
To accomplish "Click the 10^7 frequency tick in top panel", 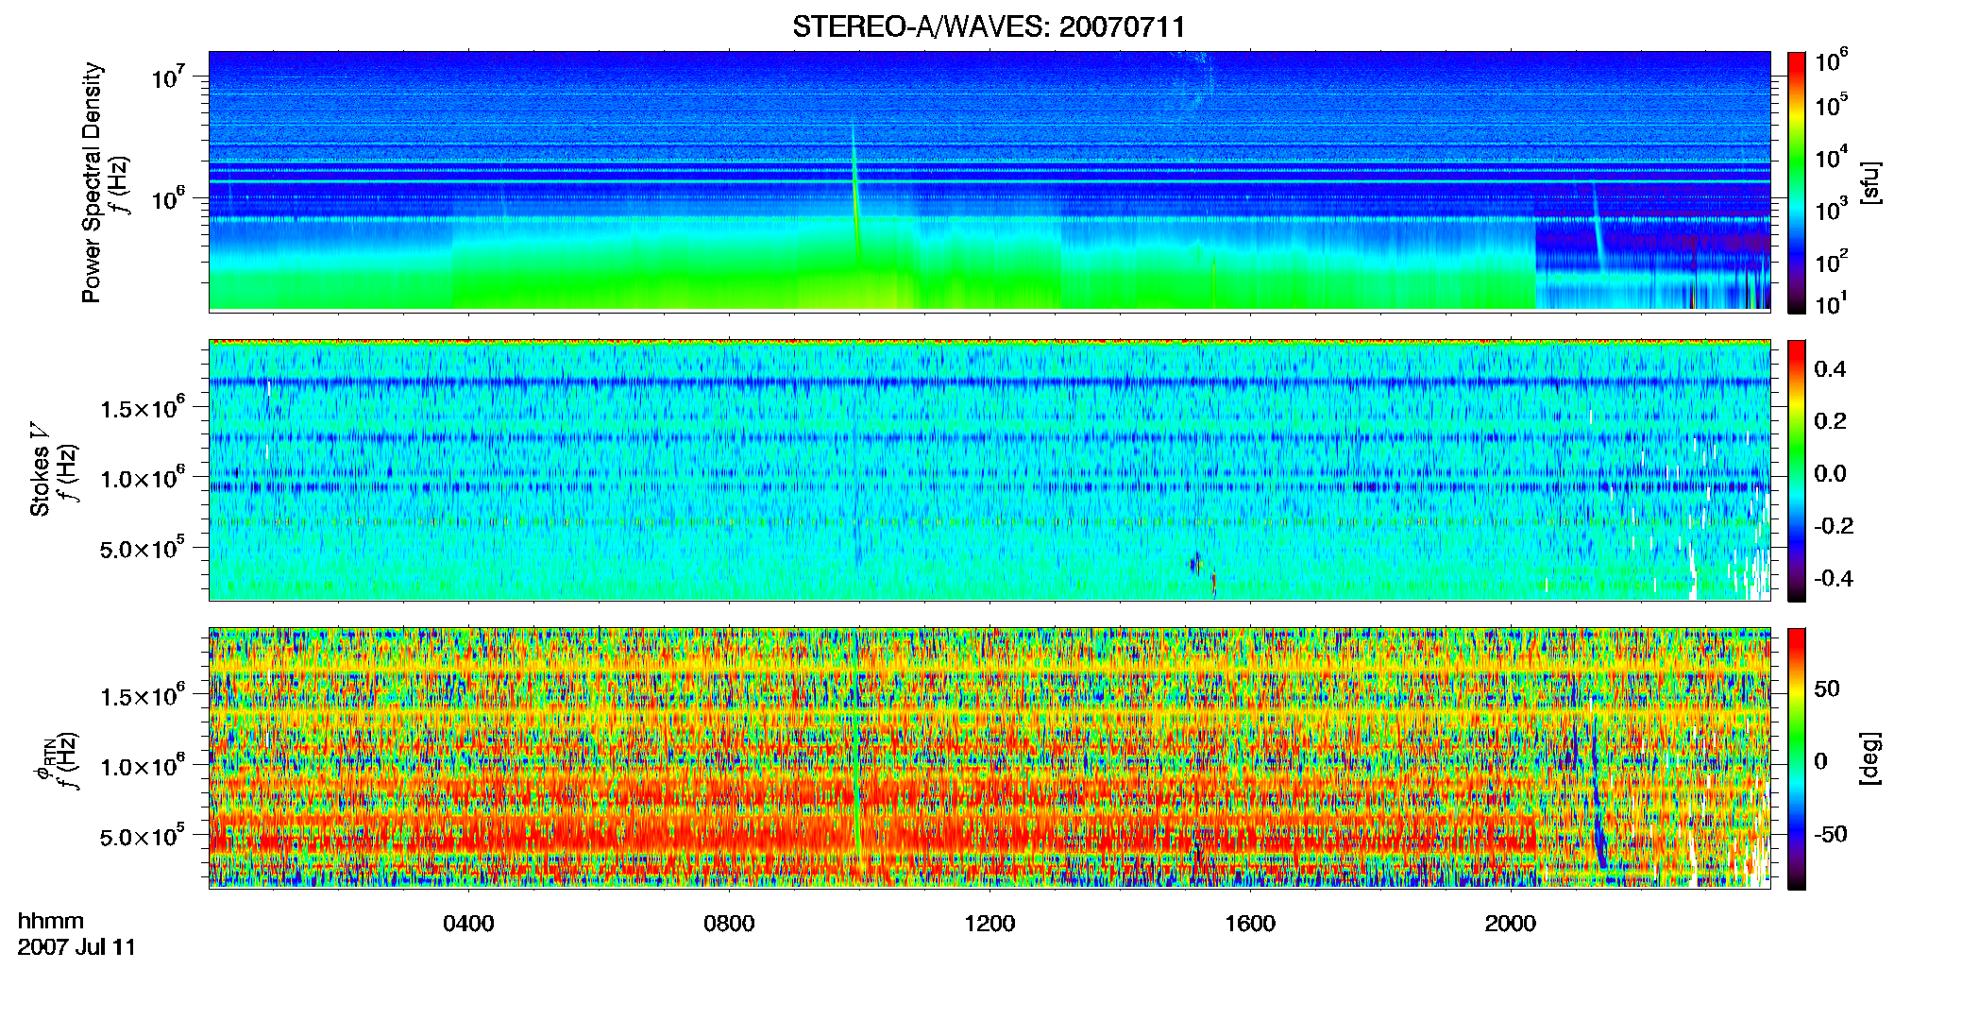I will click(x=168, y=76).
